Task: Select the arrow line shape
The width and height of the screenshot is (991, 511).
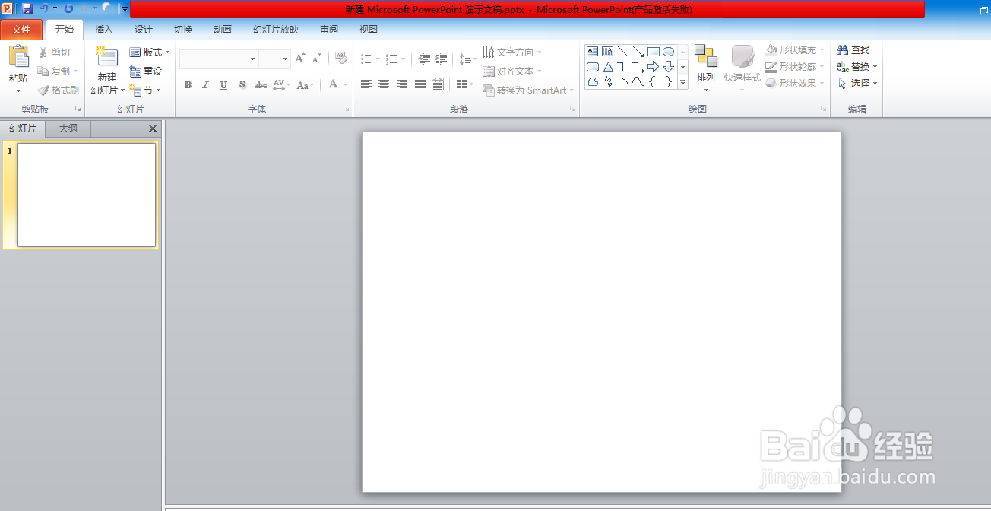Action: 638,52
